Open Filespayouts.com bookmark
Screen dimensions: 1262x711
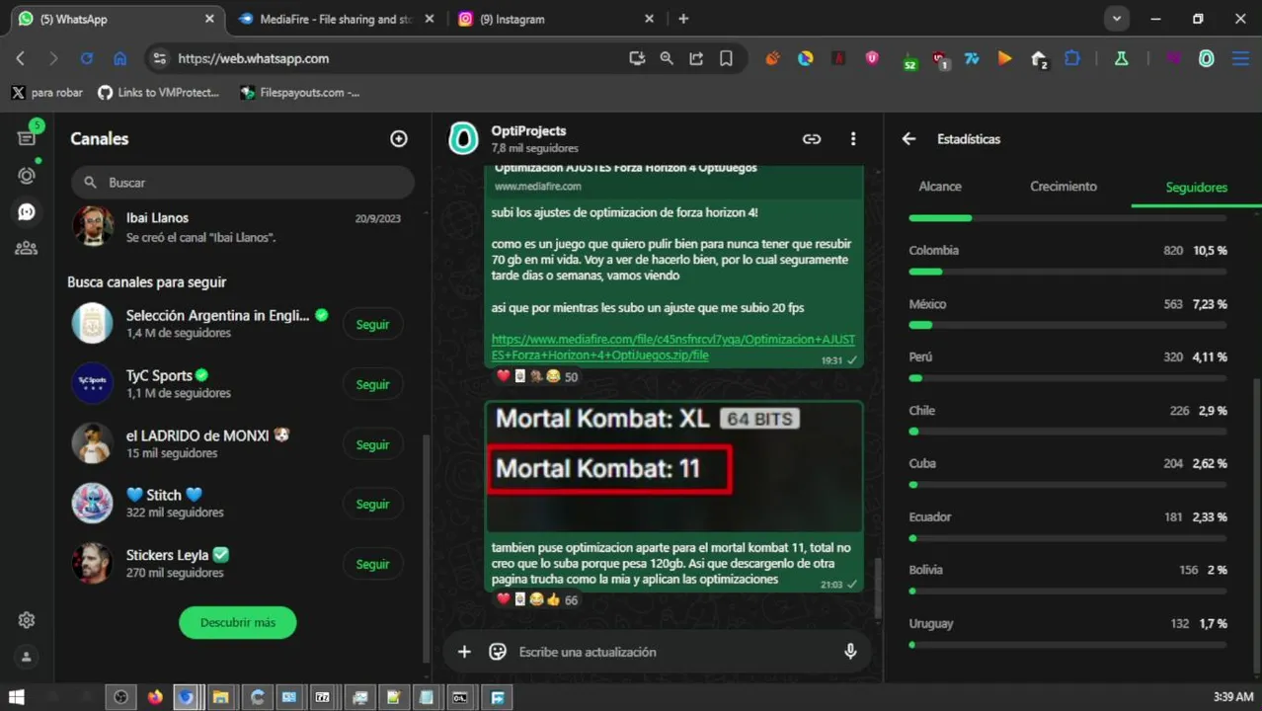[x=300, y=92]
